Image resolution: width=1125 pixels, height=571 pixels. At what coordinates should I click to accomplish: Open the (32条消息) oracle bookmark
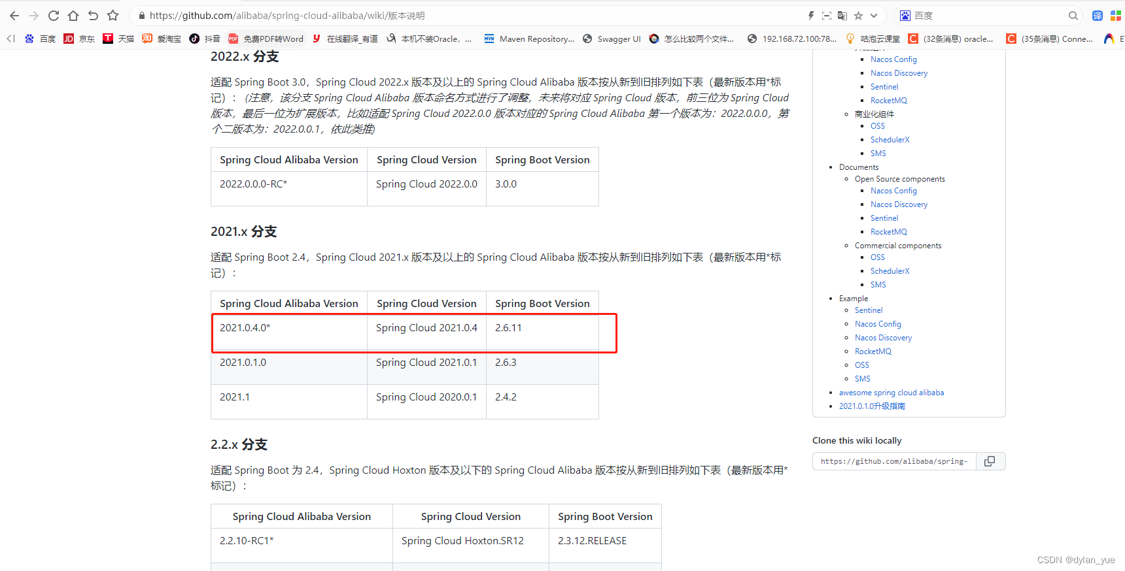[x=951, y=39]
